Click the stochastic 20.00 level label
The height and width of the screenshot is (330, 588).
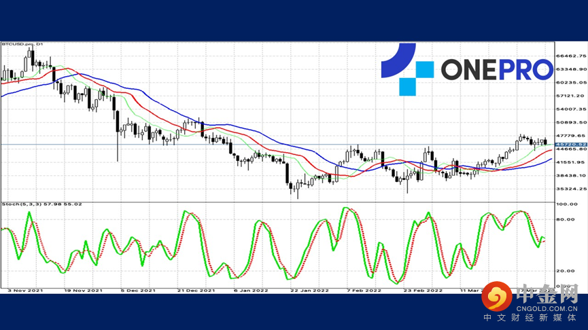point(566,270)
